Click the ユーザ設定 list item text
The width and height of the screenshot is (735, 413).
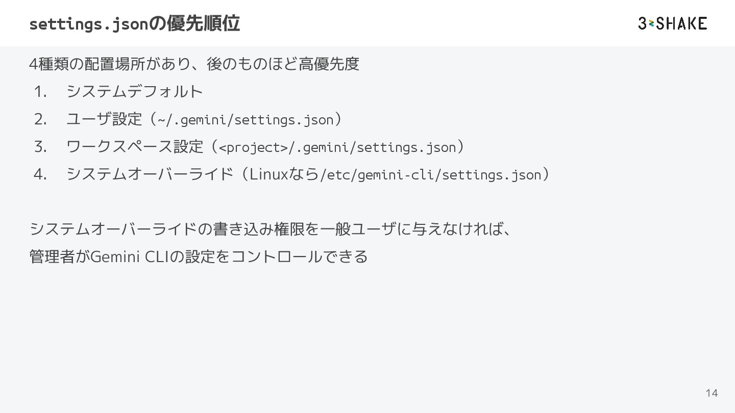click(104, 119)
